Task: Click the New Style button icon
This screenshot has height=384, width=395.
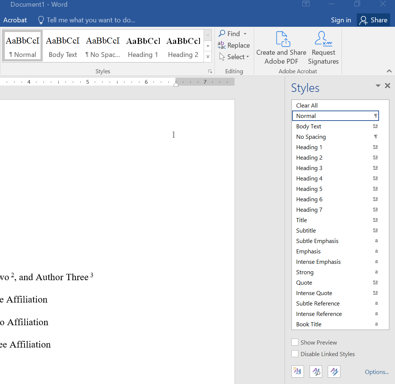Action: [x=298, y=371]
